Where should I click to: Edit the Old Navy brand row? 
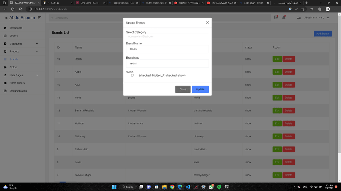pyautogui.click(x=277, y=136)
